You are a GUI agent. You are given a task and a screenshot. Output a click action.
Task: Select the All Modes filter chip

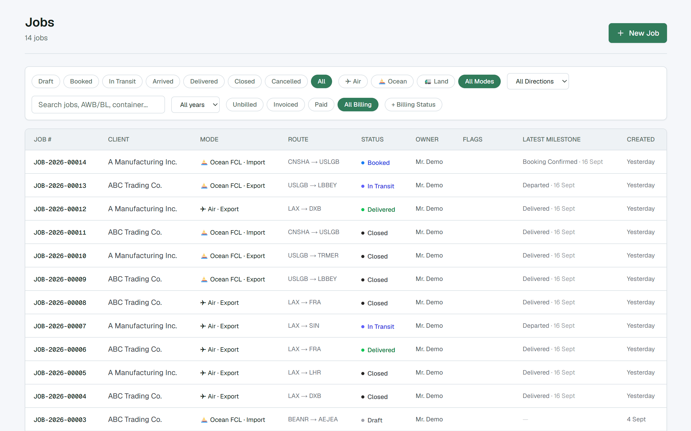coord(479,81)
